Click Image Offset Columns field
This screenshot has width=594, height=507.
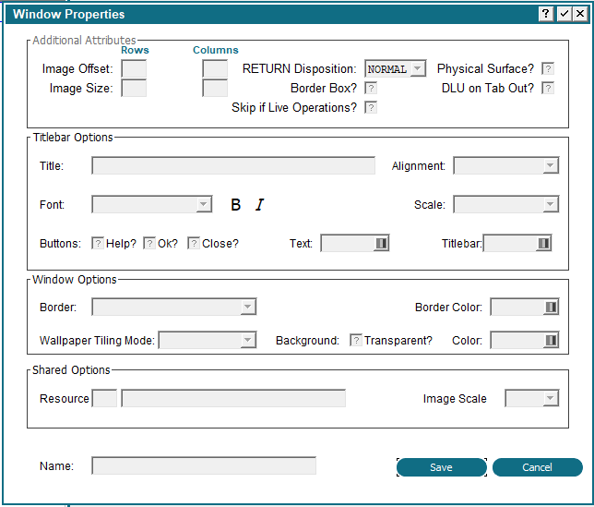215,68
